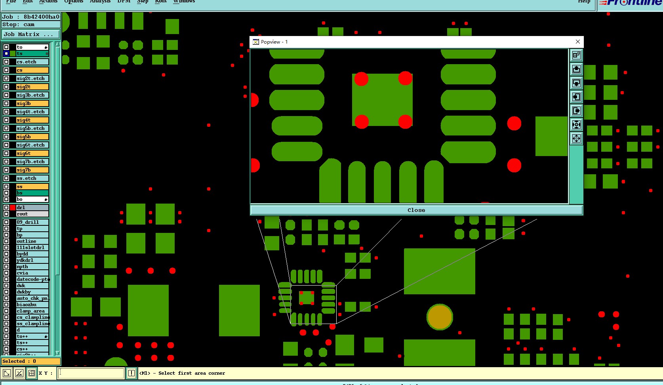This screenshot has height=385, width=663.
Task: Toggle display of the sig3b layer
Action: (x=6, y=103)
